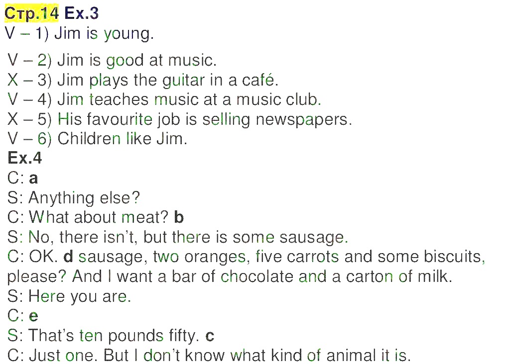Select 'Jim plays the guitar in a café.'
The image size is (505, 364).
(x=168, y=80)
